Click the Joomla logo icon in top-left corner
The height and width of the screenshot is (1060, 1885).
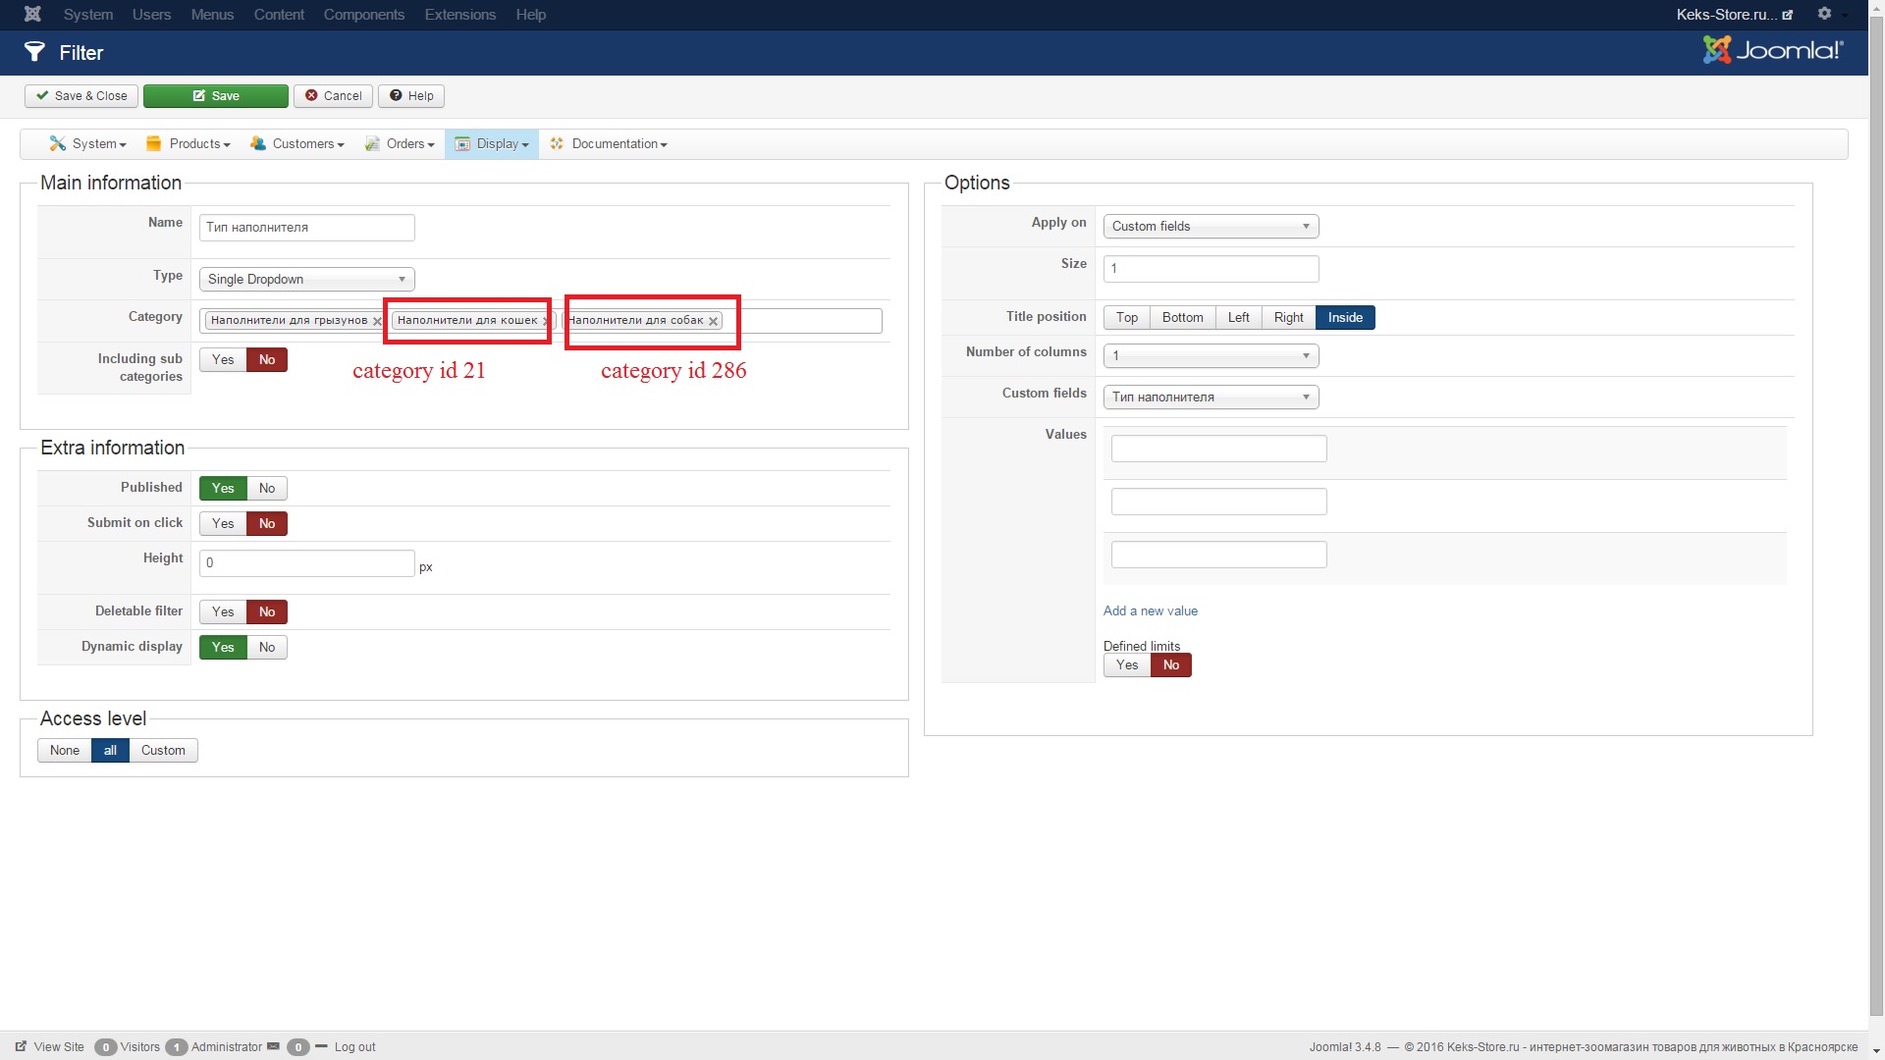pyautogui.click(x=32, y=14)
